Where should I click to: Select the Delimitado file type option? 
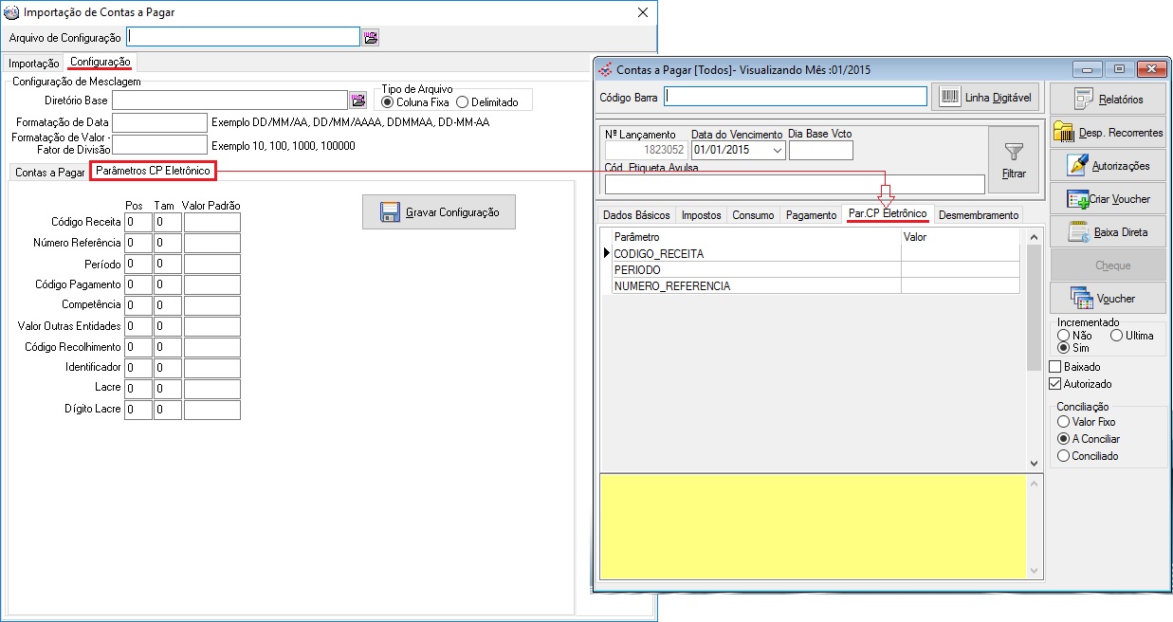point(463,102)
